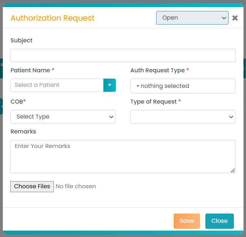The height and width of the screenshot is (237, 246).
Task: Click the Patient Name label
Action: pyautogui.click(x=30, y=70)
